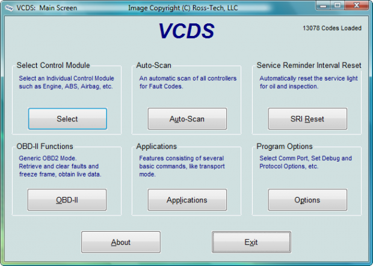Click the Select button for control modules

coord(67,119)
